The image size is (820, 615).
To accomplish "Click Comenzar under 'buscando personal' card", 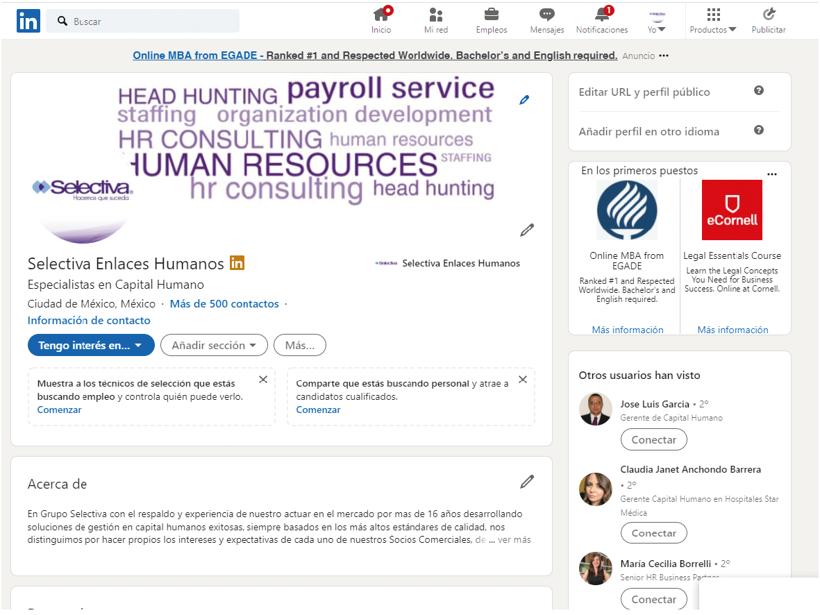I will click(318, 410).
